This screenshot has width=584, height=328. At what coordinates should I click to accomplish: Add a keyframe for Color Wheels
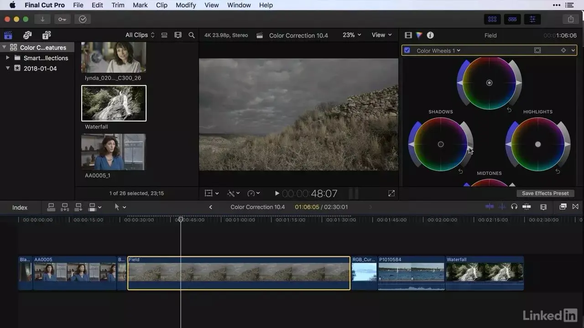click(563, 51)
